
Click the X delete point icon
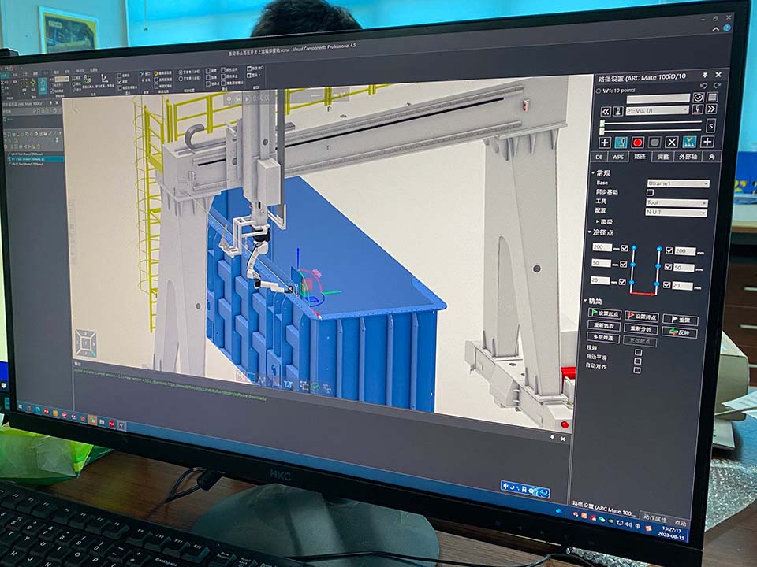672,143
